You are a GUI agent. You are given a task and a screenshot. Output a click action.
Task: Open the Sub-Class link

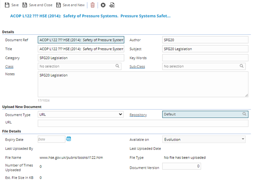[138, 66]
